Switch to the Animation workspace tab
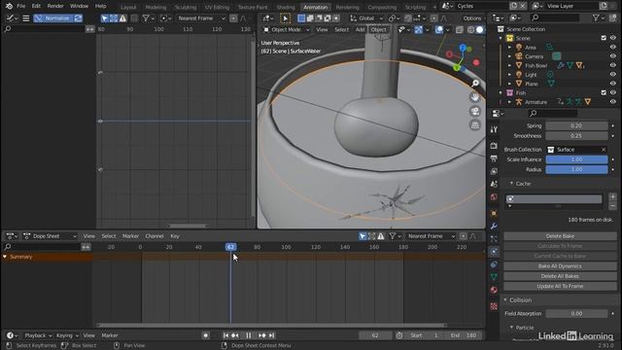622x350 pixels. pyautogui.click(x=315, y=7)
